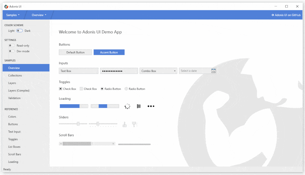Expand the Samples navigation dropdown
305x175 pixels.
pos(13,15)
